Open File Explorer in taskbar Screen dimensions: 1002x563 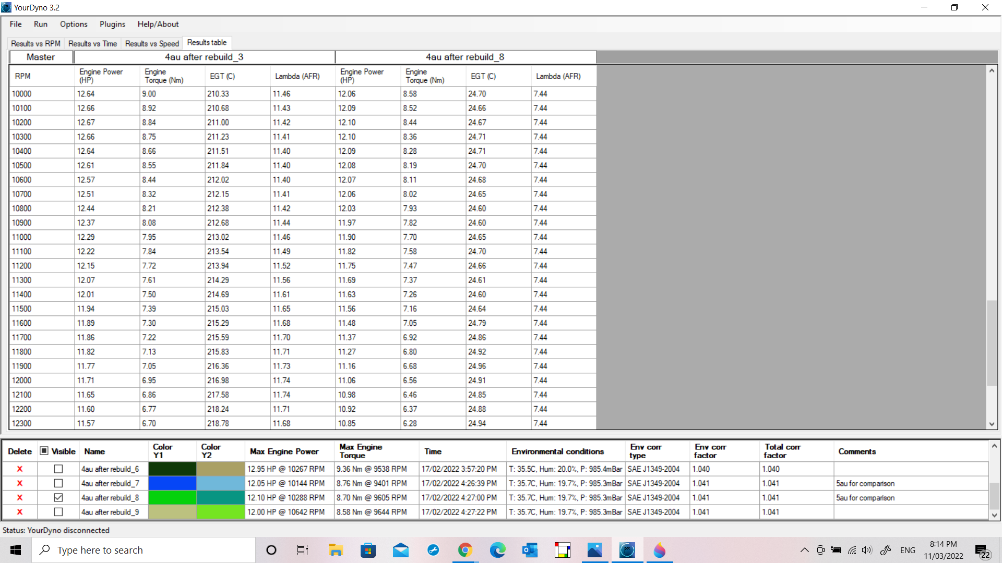tap(336, 550)
